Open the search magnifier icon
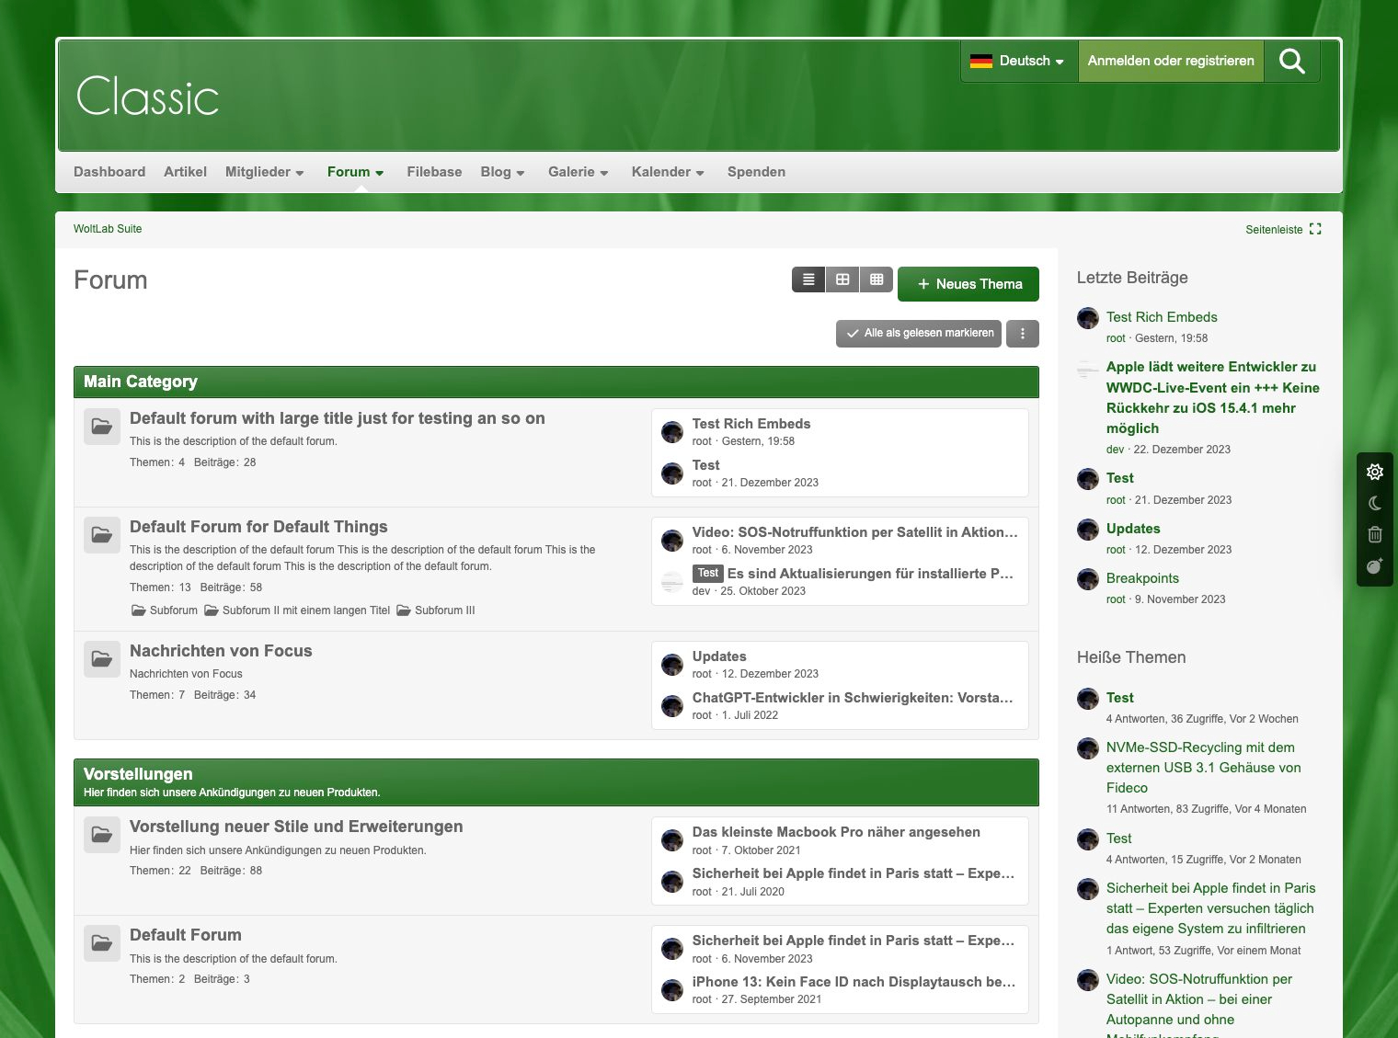 point(1291,62)
